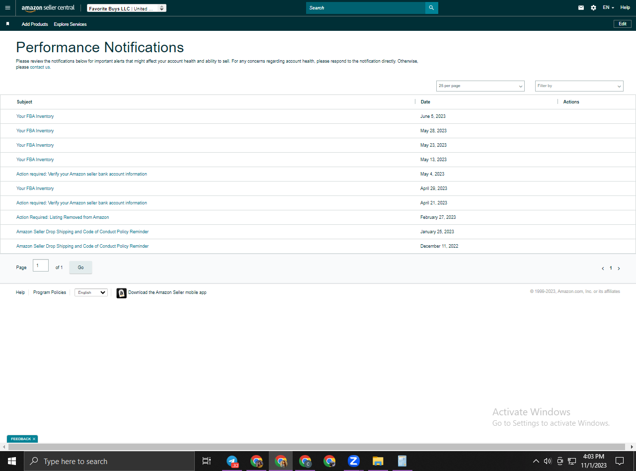Image resolution: width=636 pixels, height=471 pixels.
Task: Click the December 11, 2022 date cell
Action: point(439,246)
